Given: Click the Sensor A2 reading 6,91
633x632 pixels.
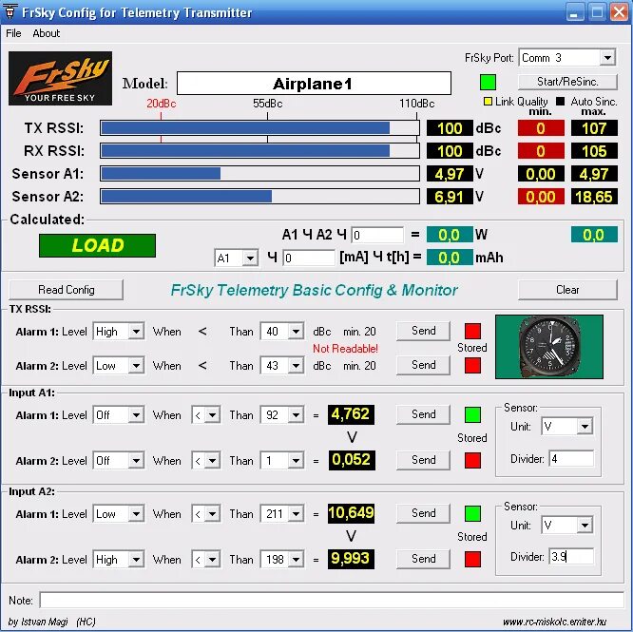Looking at the screenshot, I should coord(450,197).
